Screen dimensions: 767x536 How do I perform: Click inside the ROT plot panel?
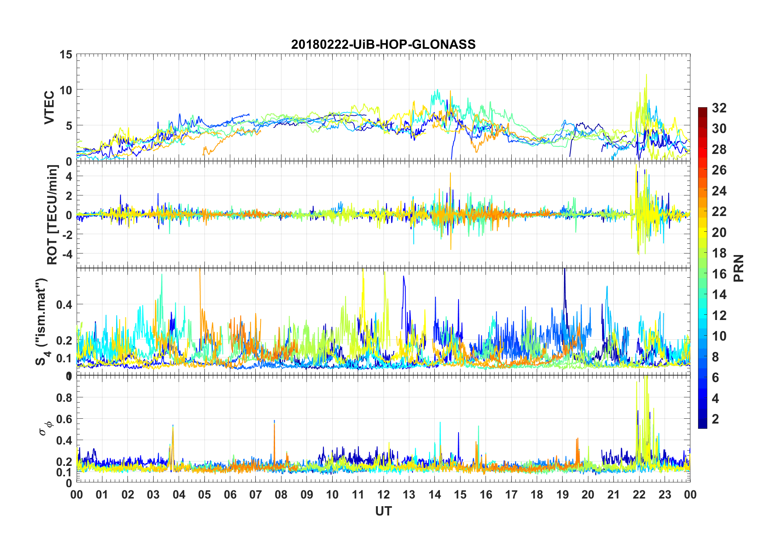click(x=383, y=214)
